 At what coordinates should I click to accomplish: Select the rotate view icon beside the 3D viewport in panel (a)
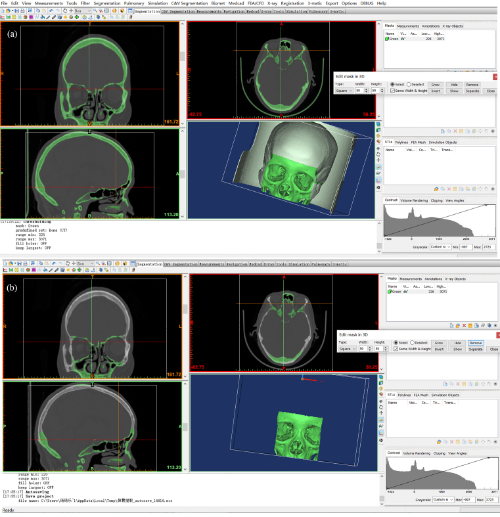coord(380,156)
